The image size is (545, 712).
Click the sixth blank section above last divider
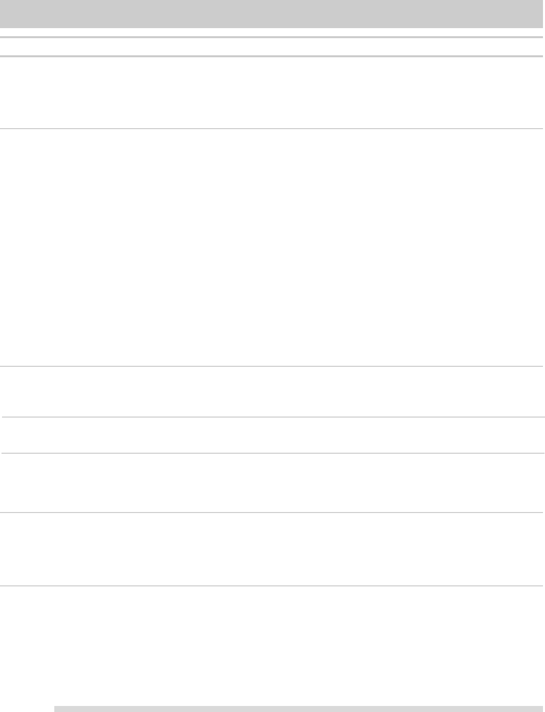point(272,549)
